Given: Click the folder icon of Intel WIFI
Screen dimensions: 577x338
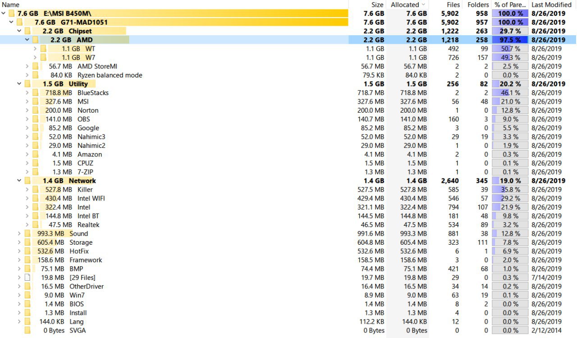Looking at the screenshot, I should click(x=35, y=198).
